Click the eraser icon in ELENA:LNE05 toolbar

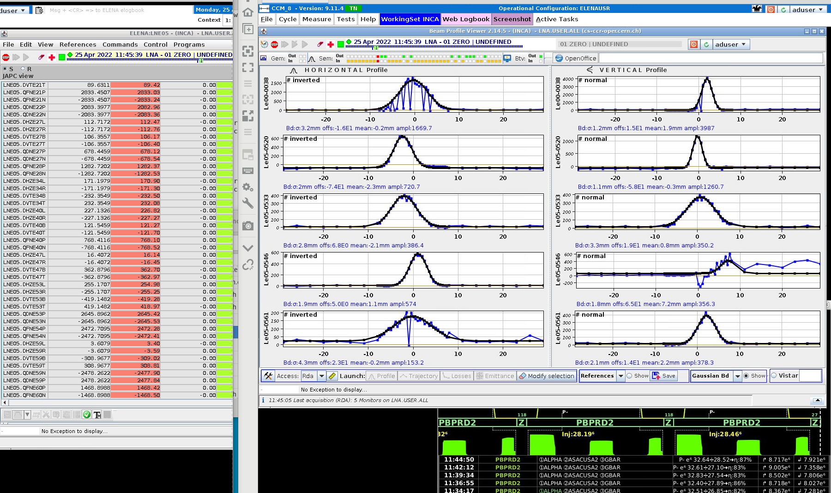click(42, 57)
